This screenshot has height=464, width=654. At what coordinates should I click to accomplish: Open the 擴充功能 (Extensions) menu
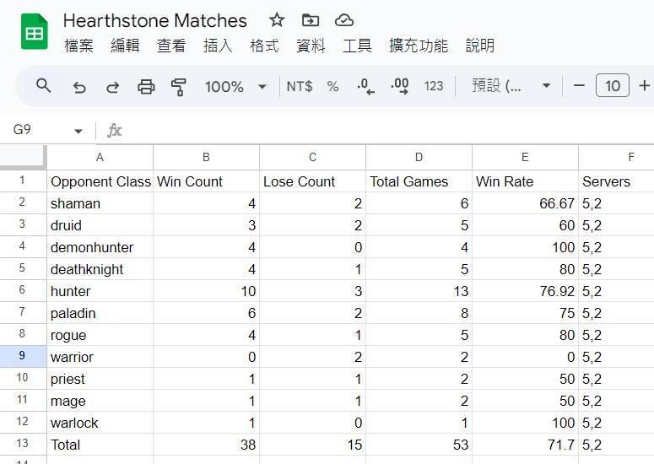point(419,46)
